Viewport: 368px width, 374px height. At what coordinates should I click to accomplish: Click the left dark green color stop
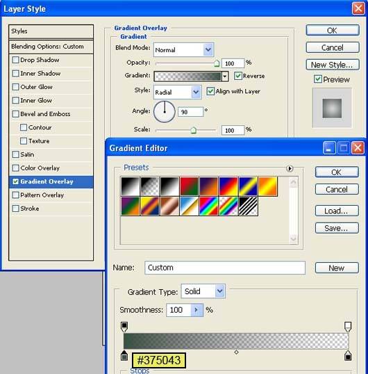(x=124, y=355)
